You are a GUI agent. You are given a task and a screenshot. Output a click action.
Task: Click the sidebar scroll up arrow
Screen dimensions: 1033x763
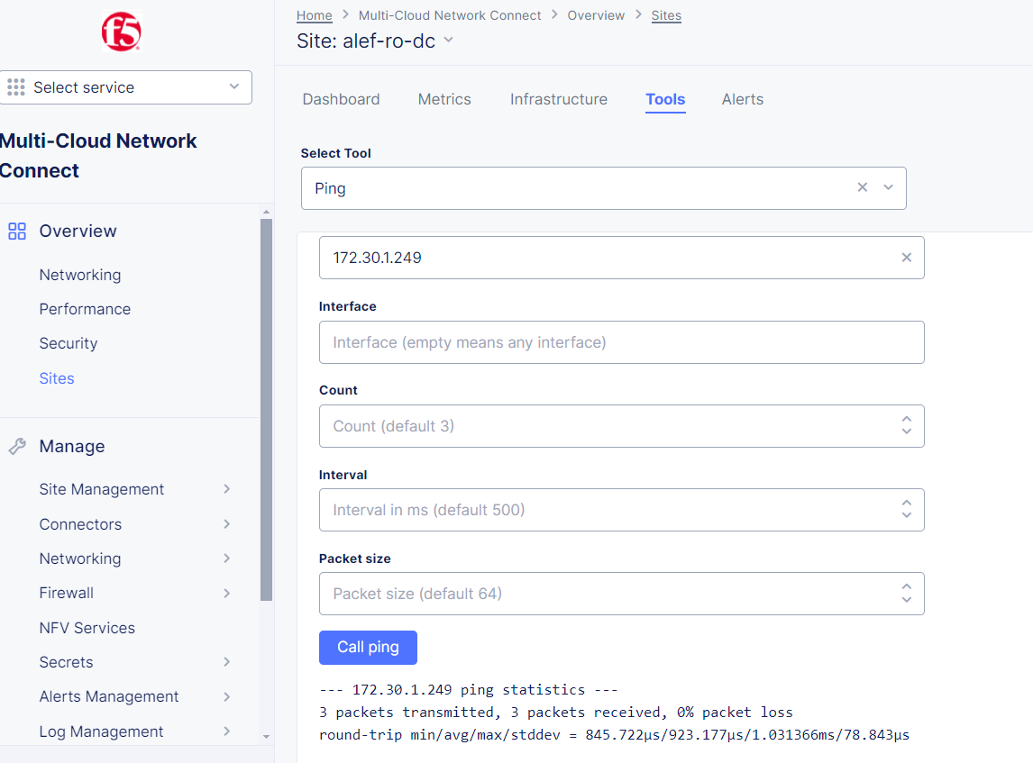(x=266, y=212)
